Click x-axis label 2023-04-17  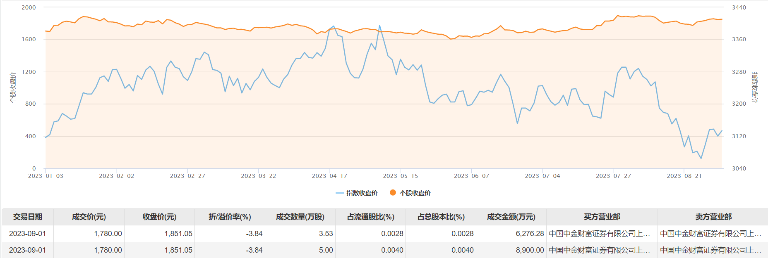pos(329,176)
